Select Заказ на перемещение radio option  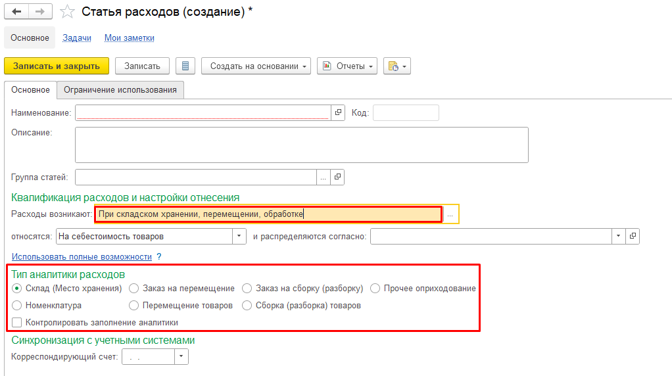[x=133, y=289]
